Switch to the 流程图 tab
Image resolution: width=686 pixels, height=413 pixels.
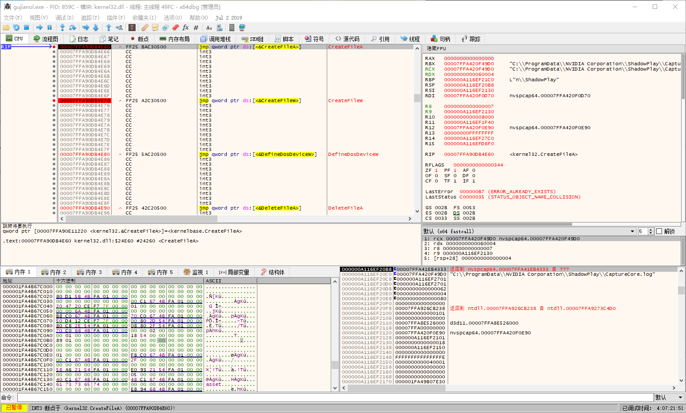point(46,39)
